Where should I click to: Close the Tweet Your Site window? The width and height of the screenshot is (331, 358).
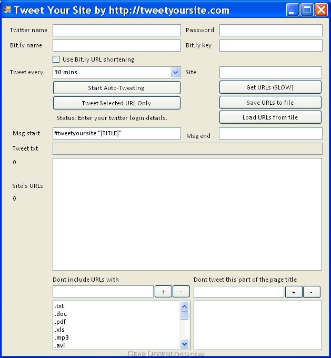pos(321,10)
